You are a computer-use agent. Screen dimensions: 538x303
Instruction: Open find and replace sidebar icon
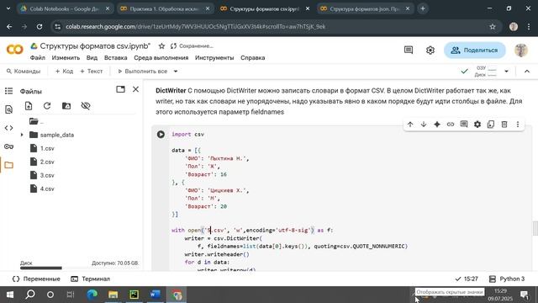(x=8, y=109)
